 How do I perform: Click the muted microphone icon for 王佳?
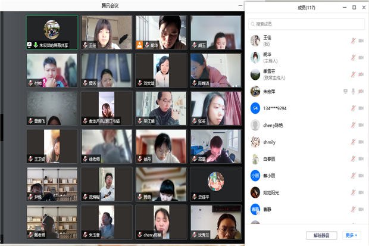[353, 41]
